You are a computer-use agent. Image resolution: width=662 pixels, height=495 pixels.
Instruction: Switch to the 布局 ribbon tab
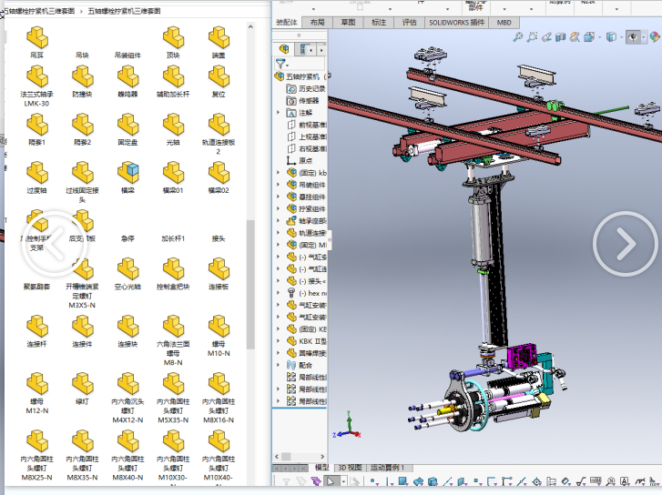click(317, 22)
